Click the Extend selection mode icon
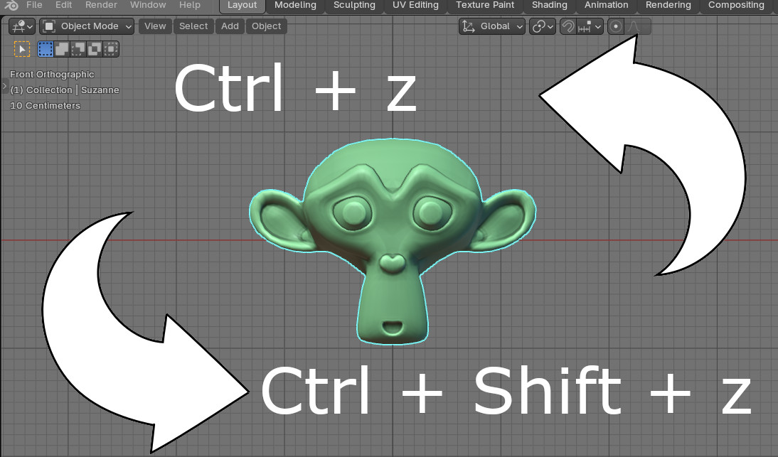Screen dimensions: 778x457 pyautogui.click(x=60, y=48)
